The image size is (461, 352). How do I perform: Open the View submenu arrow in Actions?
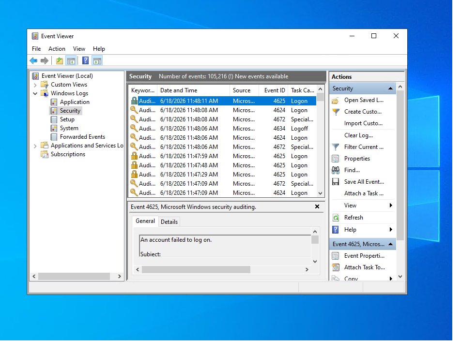[x=391, y=205]
